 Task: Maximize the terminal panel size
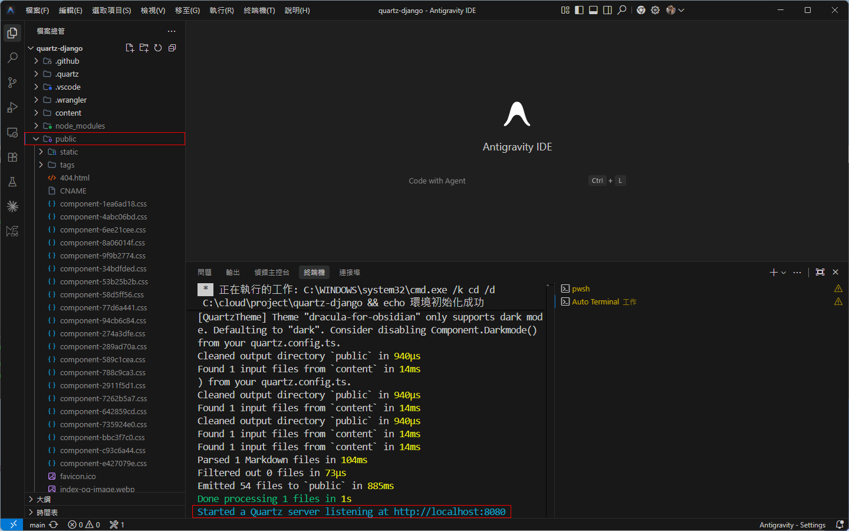click(820, 272)
